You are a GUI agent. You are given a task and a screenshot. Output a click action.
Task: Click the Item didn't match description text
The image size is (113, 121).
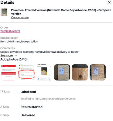(19, 41)
